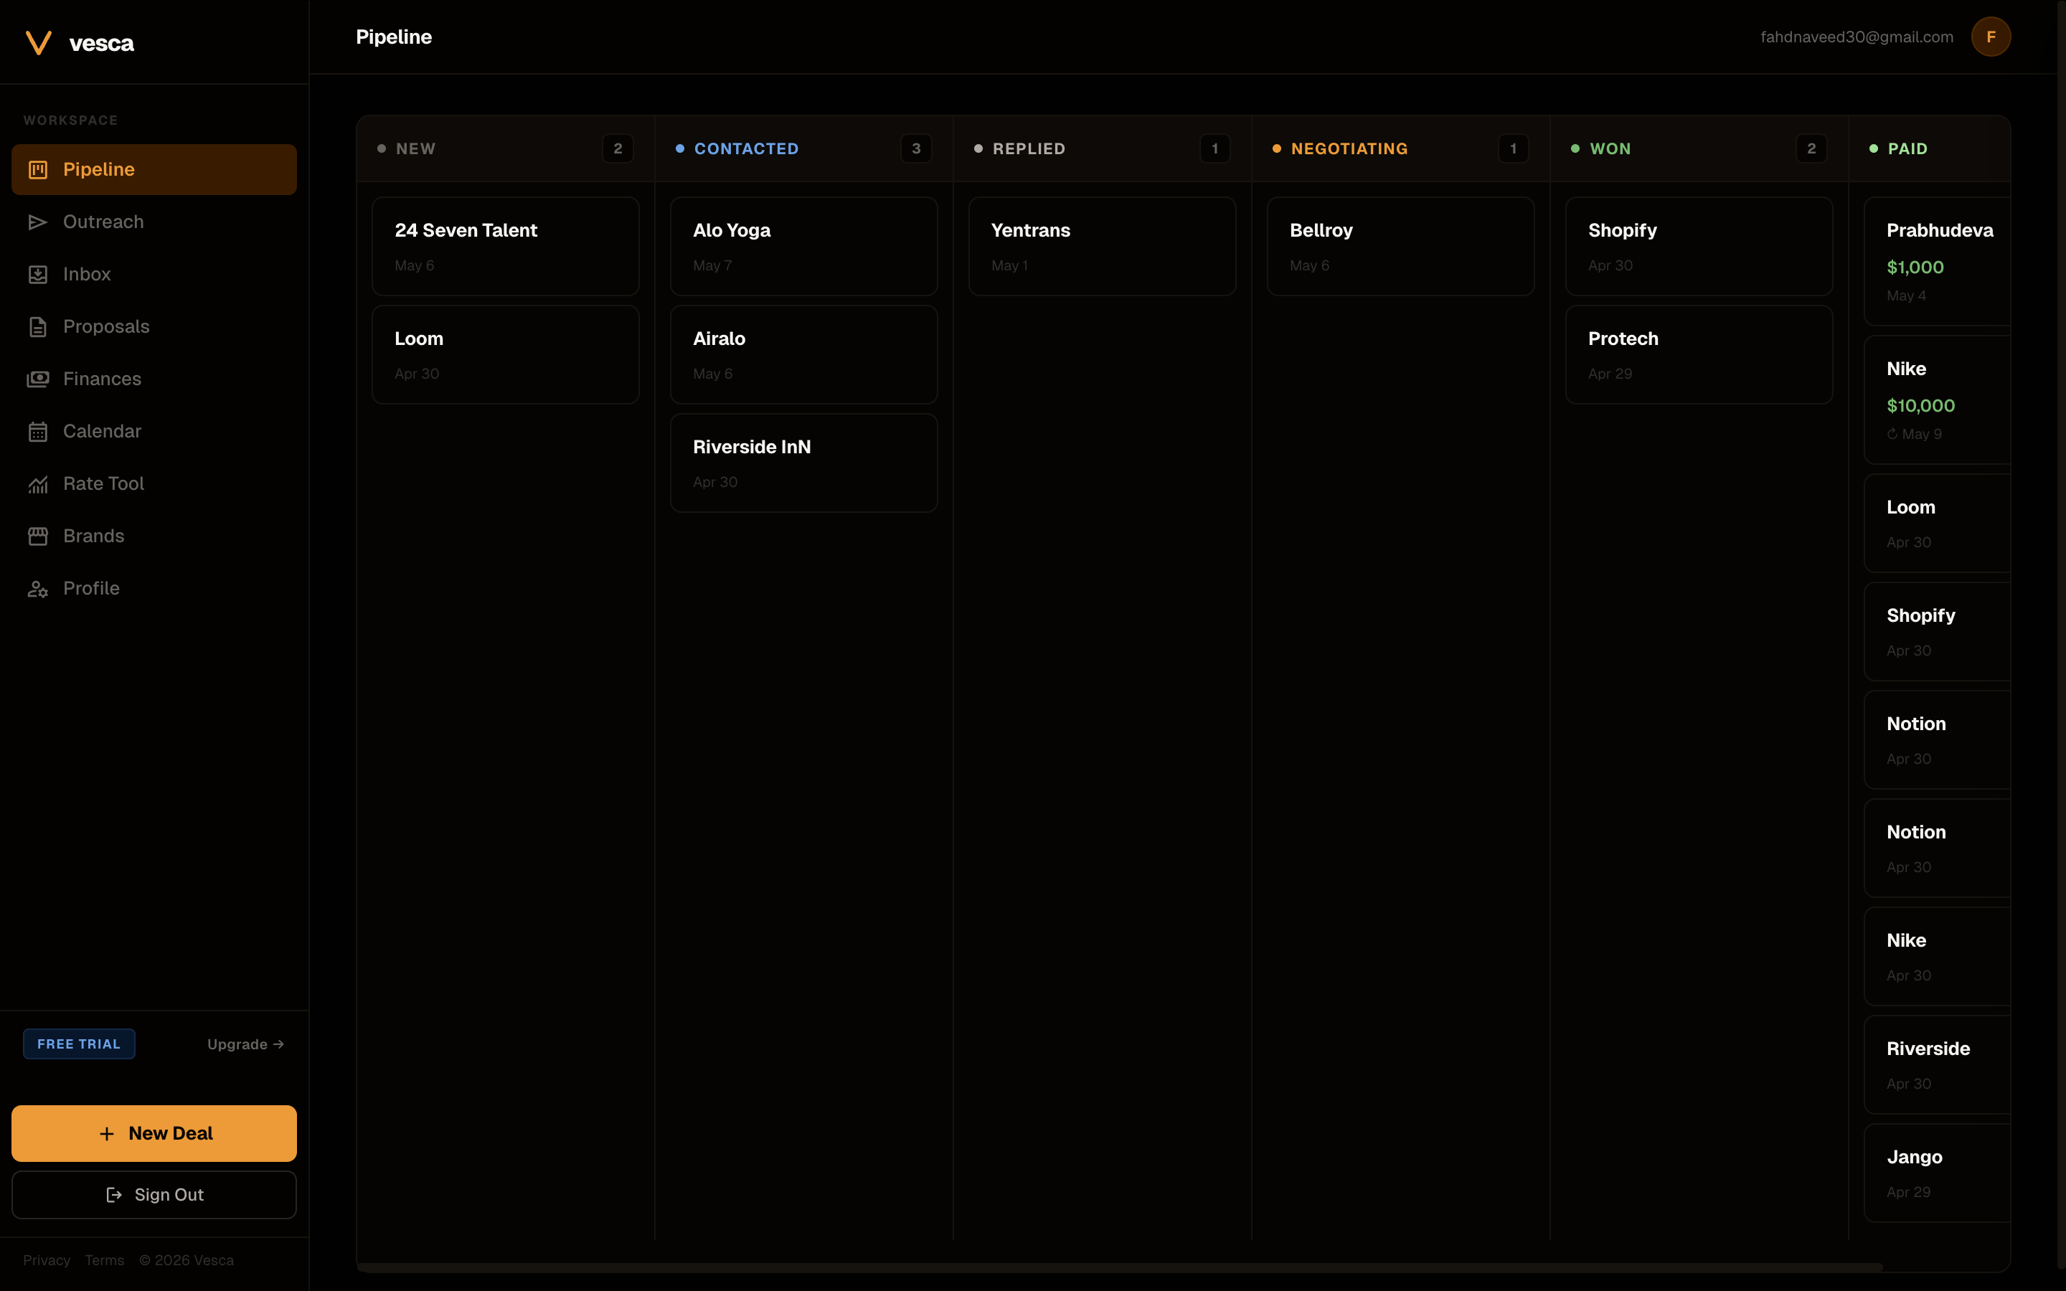Go to Inbox
The image size is (2066, 1291).
(x=154, y=274)
